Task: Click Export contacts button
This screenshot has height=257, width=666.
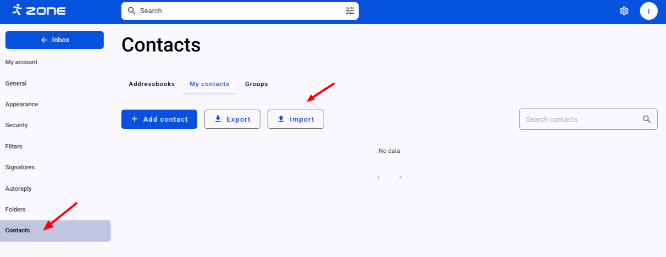Action: 232,119
